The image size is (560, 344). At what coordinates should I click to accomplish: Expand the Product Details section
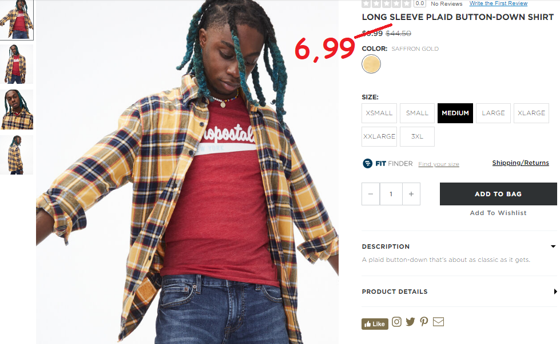click(x=459, y=292)
